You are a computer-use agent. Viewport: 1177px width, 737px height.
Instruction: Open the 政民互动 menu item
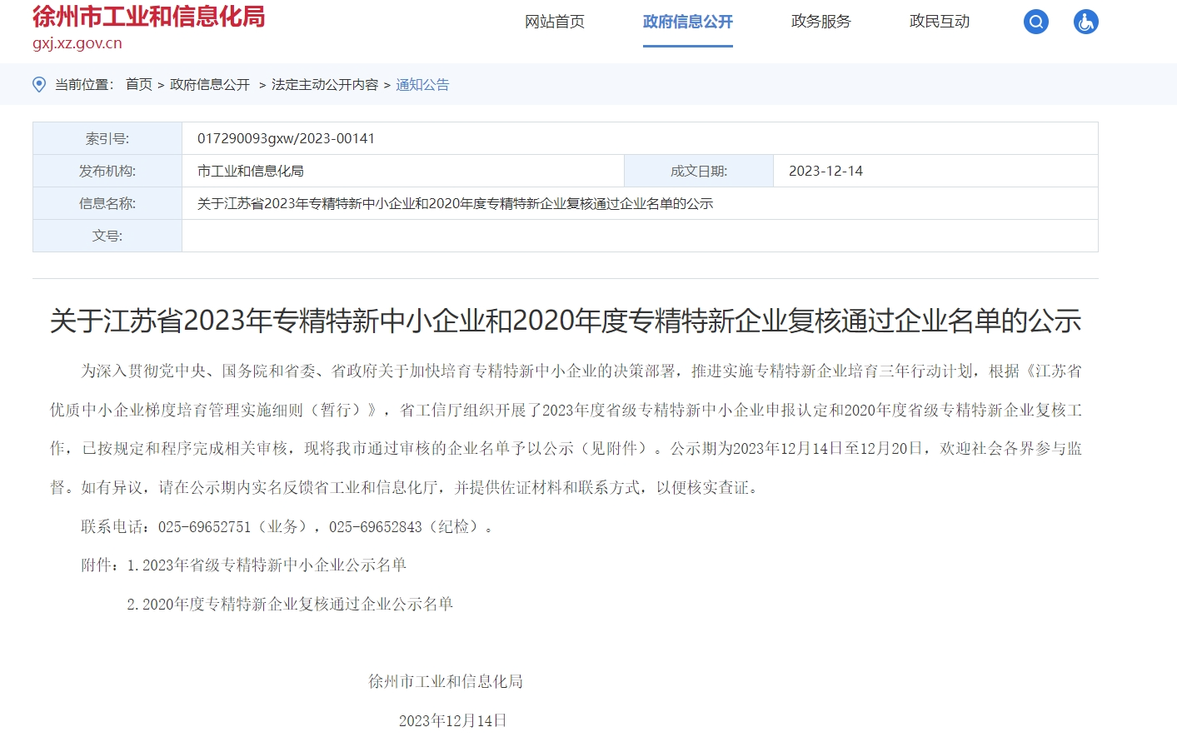(x=939, y=22)
